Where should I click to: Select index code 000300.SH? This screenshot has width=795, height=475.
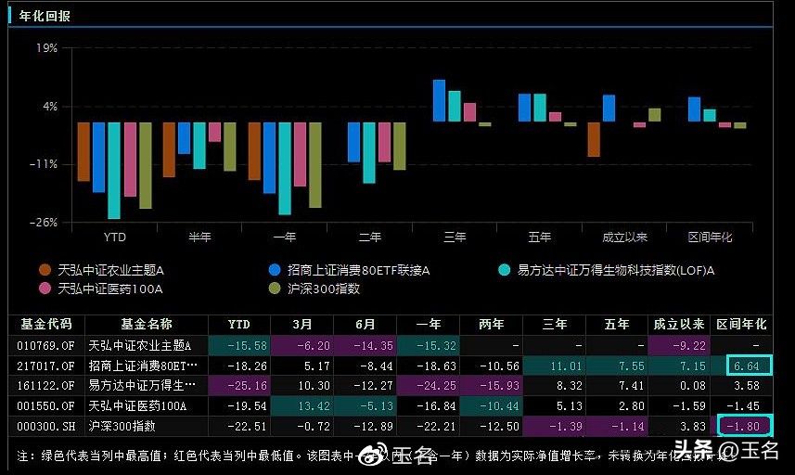[45, 427]
